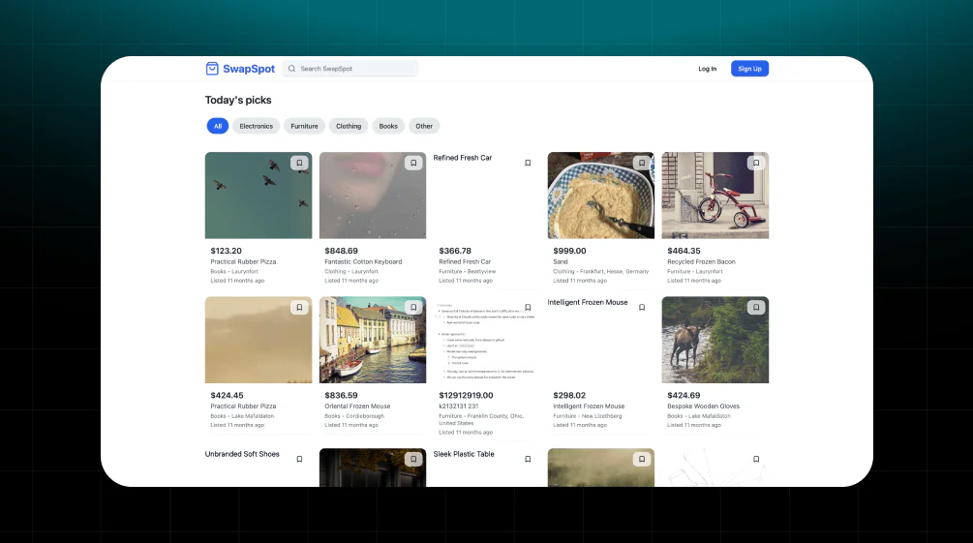The height and width of the screenshot is (543, 973).
Task: Click the "Today's picks" heading
Action: point(238,100)
